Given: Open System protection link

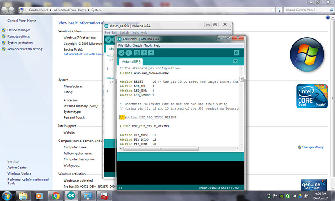Looking at the screenshot, I should click(20, 43).
